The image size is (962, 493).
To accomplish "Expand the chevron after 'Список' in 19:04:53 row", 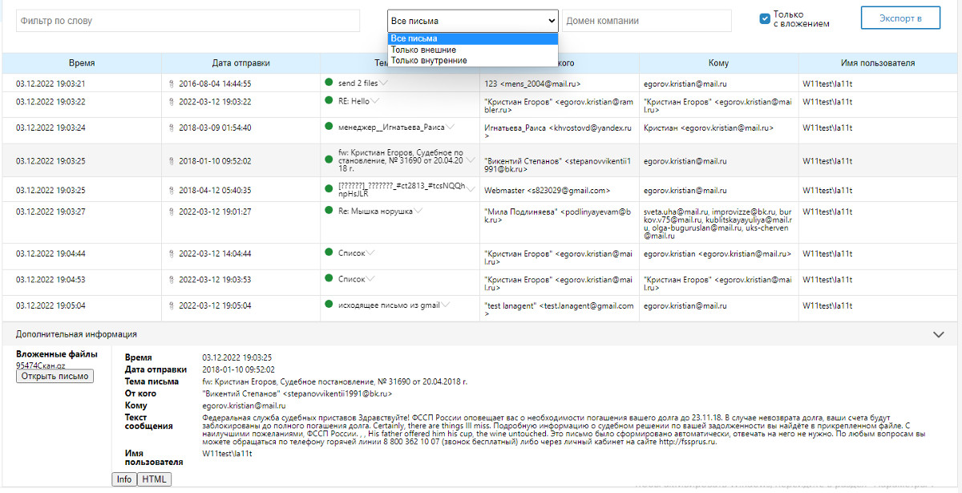I will click(370, 278).
